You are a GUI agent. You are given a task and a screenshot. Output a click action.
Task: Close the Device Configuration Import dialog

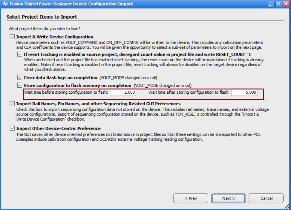pos(286,4)
